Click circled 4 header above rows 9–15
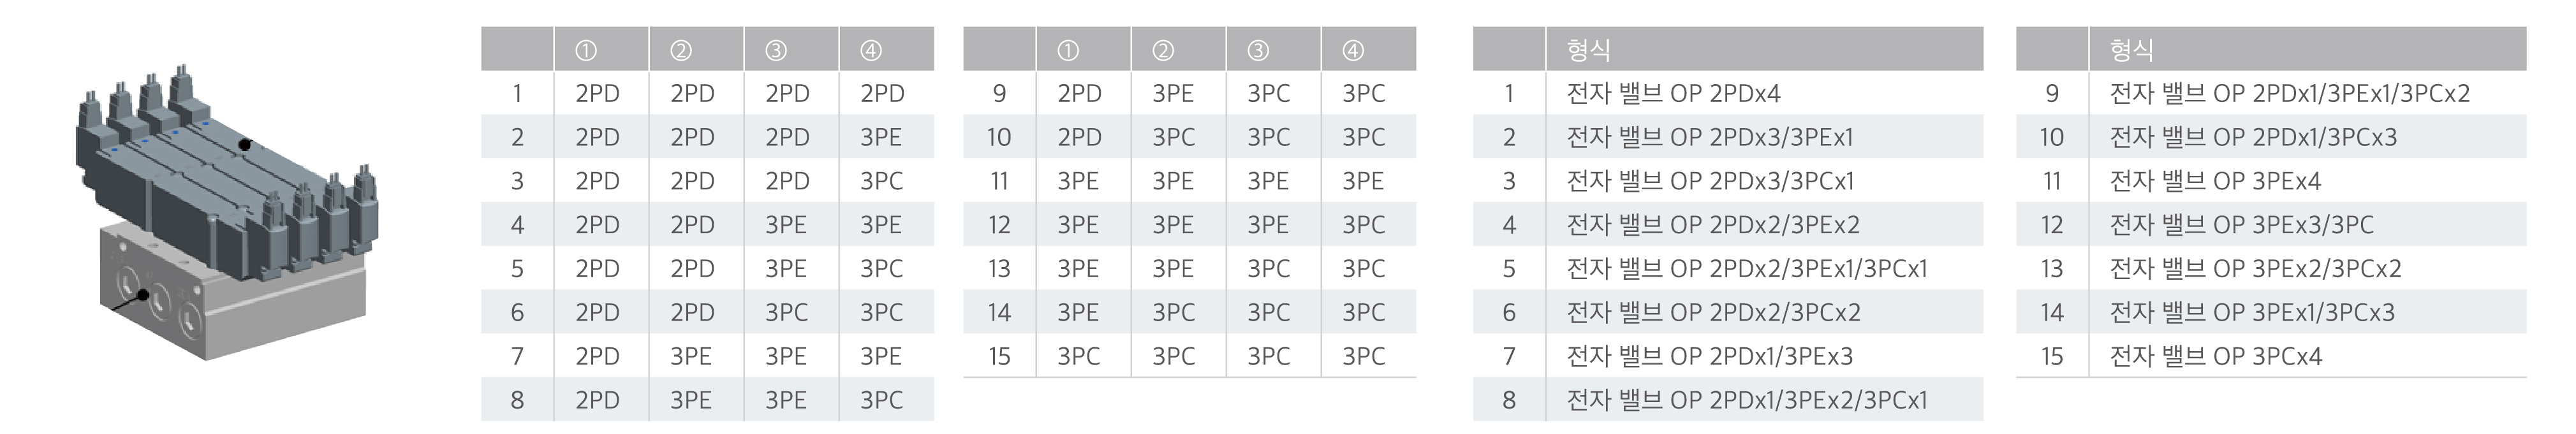This screenshot has width=2576, height=434. (x=1353, y=50)
